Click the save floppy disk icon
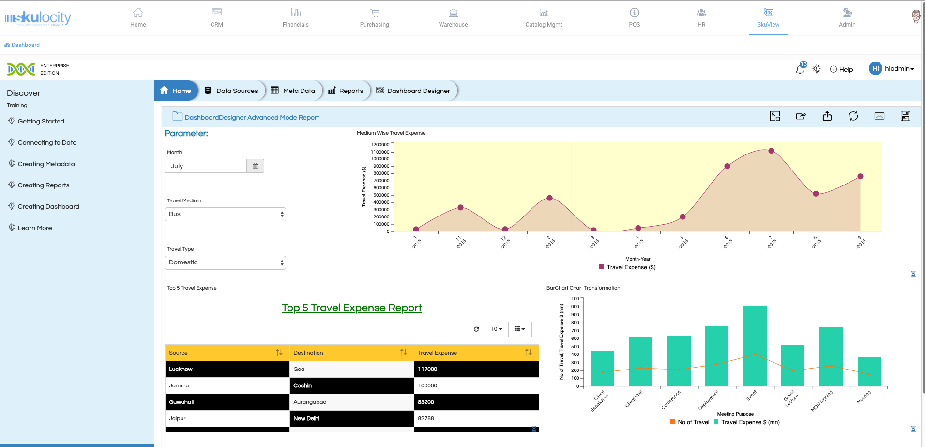Screen dimensions: 925x447 (905, 116)
